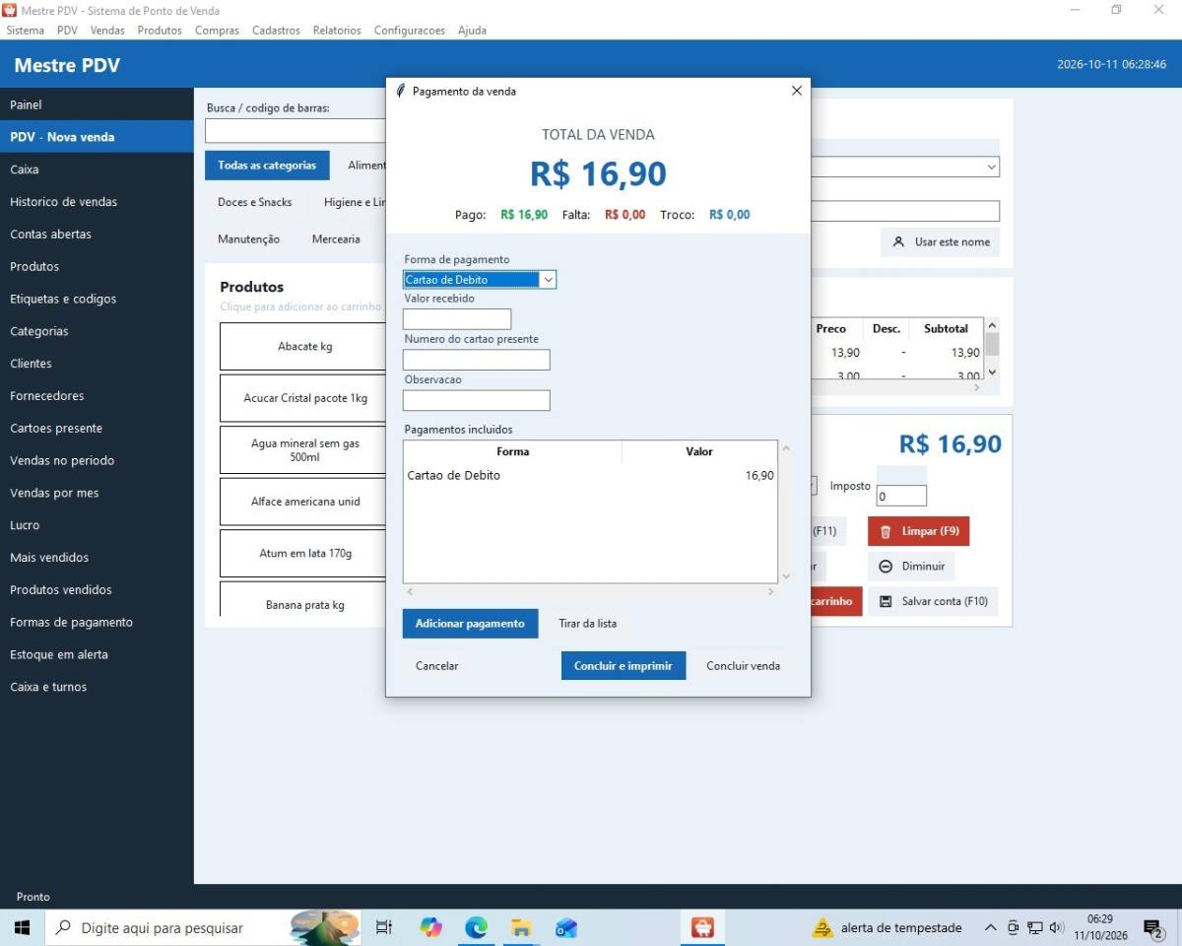Open the network status tray icon

(x=1035, y=927)
